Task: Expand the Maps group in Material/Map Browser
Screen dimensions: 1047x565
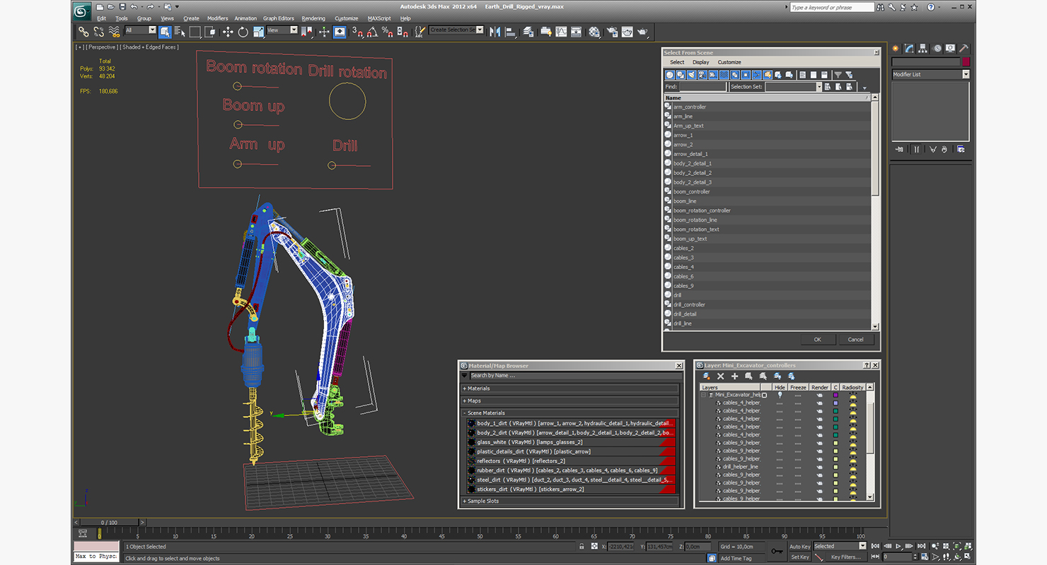Action: coord(570,400)
